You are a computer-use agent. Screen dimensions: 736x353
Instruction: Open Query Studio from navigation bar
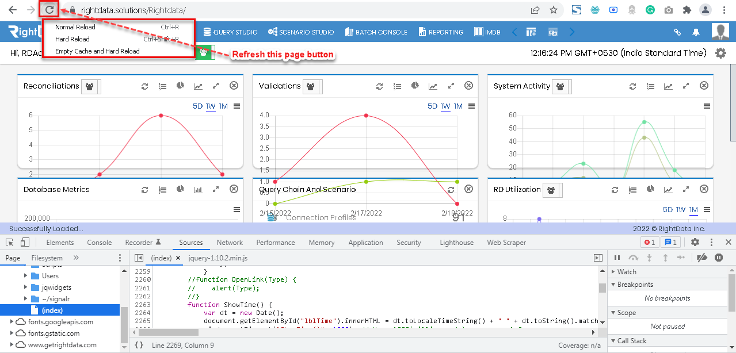[x=230, y=32]
